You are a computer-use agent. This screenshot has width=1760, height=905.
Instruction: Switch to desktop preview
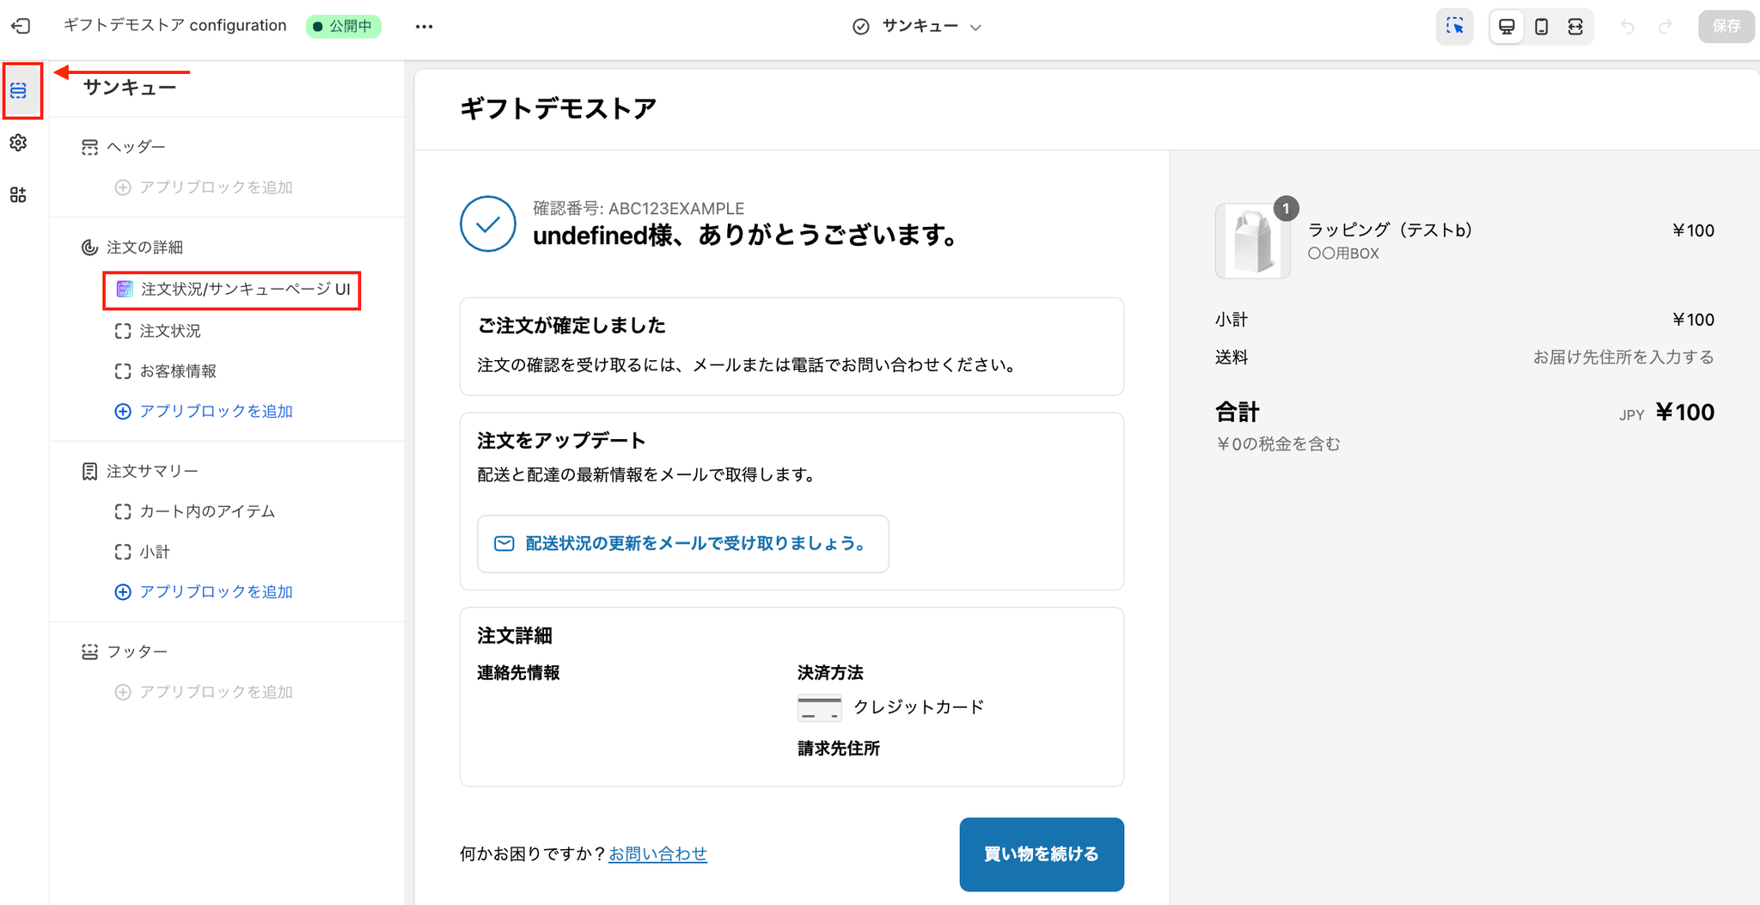click(x=1506, y=27)
